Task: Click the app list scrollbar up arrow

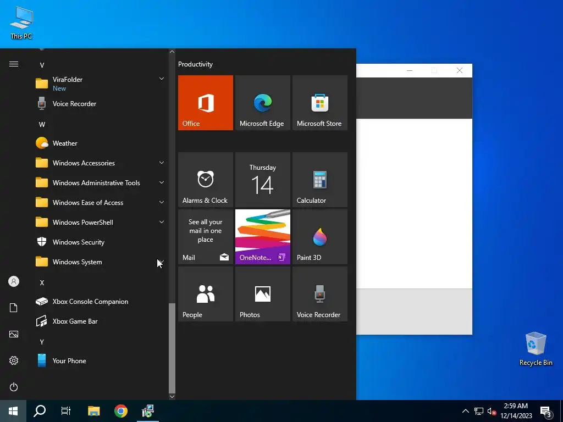Action: point(172,52)
